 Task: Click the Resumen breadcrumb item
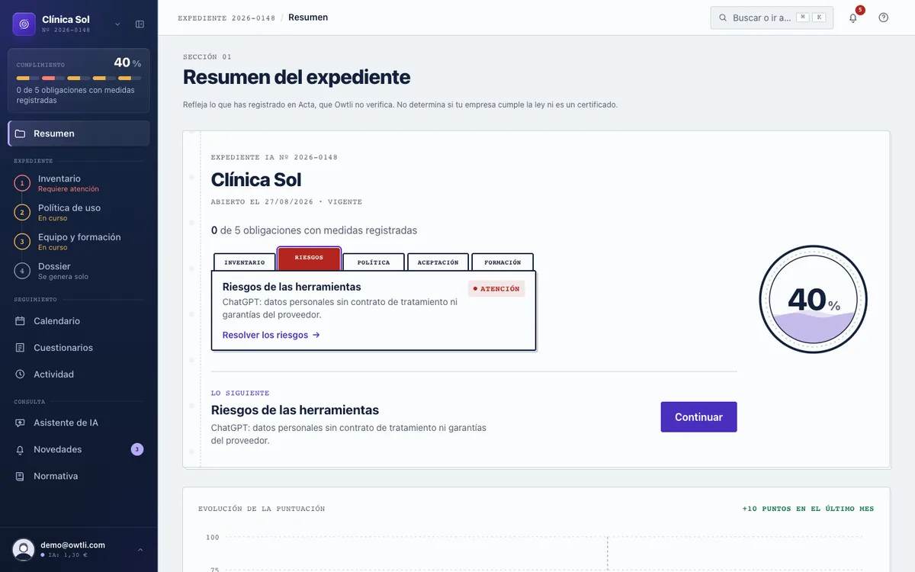point(308,18)
